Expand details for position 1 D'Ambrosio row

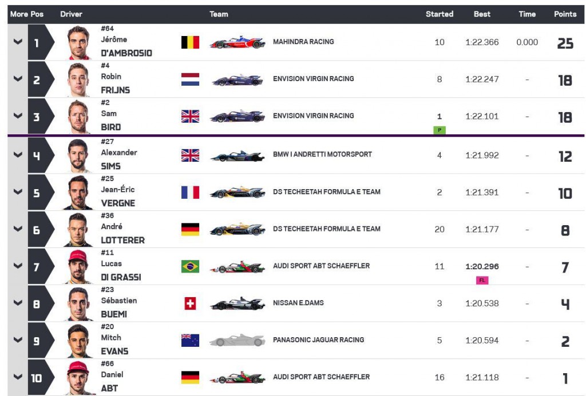18,42
